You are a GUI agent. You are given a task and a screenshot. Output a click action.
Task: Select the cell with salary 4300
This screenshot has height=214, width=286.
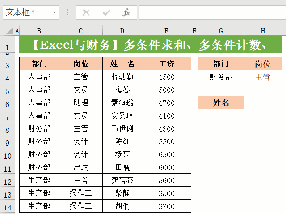166,128
